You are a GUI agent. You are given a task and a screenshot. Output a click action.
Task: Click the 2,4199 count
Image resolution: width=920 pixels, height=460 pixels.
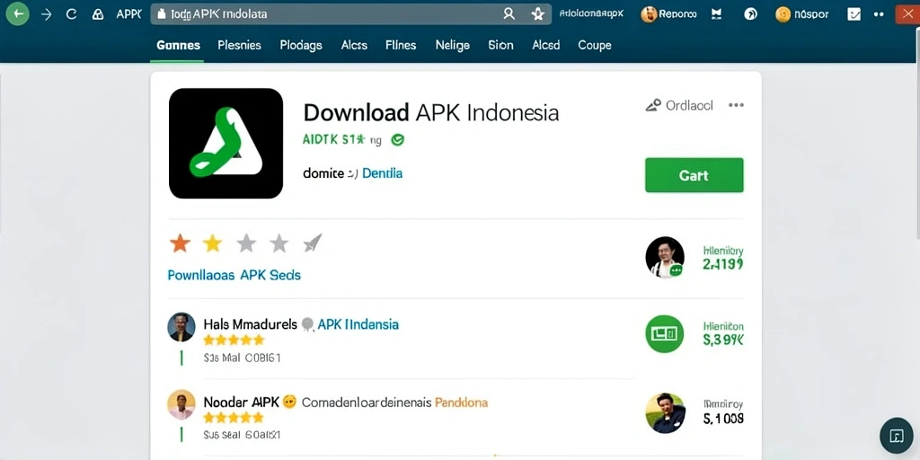click(723, 265)
